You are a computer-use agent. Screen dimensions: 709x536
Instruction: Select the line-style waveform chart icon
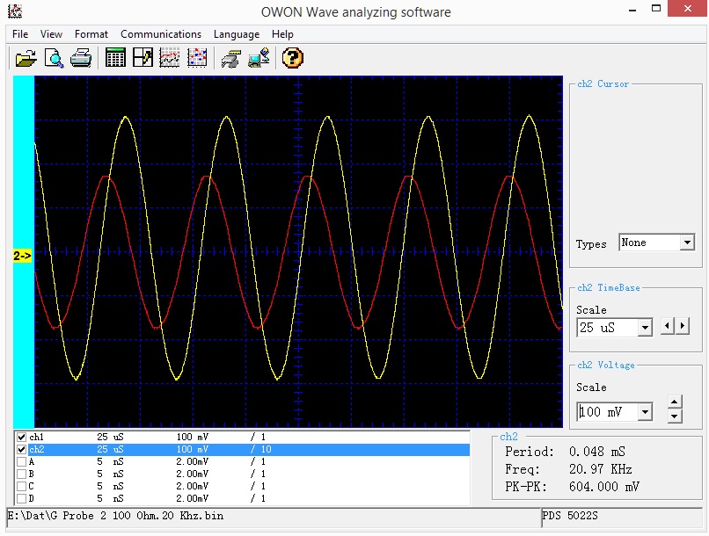tap(170, 58)
